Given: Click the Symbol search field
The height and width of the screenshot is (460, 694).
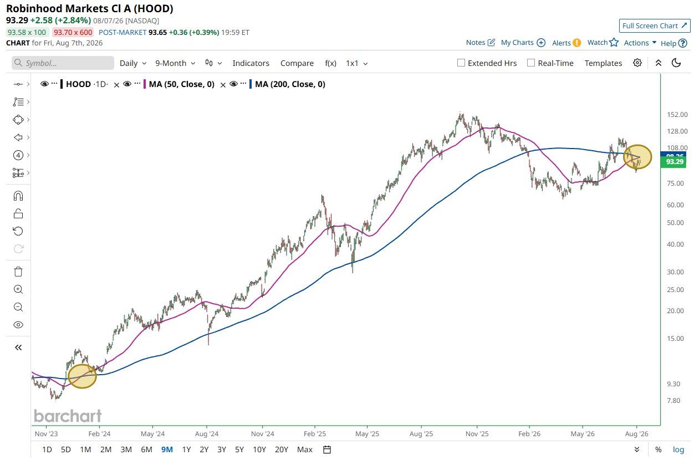Looking at the screenshot, I should [x=63, y=63].
